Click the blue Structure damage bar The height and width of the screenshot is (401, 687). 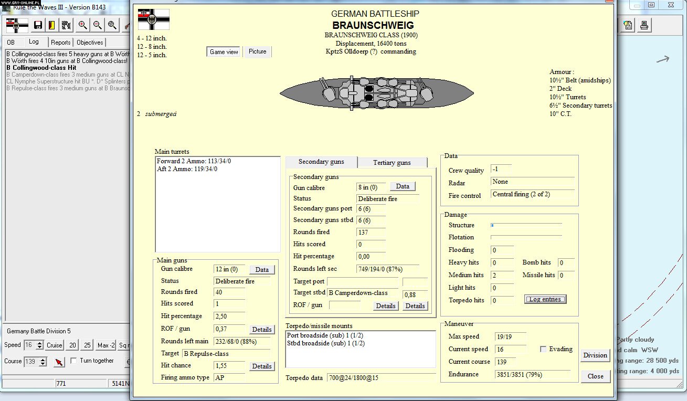(x=492, y=225)
